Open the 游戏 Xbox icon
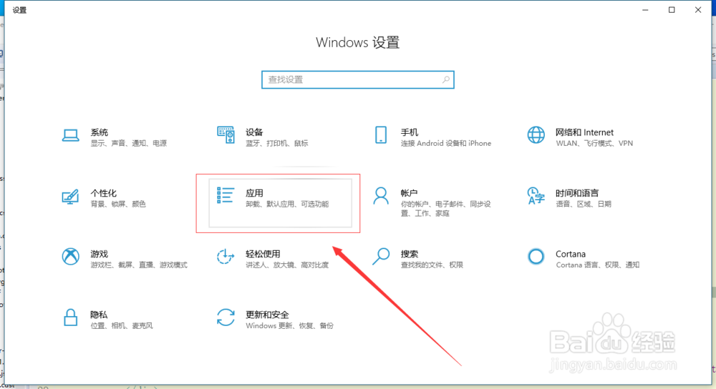The image size is (716, 389). coord(70,257)
